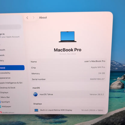Click the 'Chip' row label
This screenshot has width=125, height=125.
[33, 68]
